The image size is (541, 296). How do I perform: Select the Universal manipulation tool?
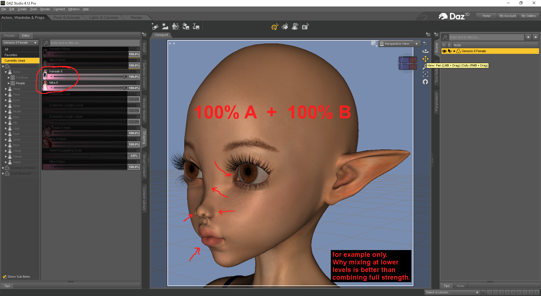[x=275, y=26]
